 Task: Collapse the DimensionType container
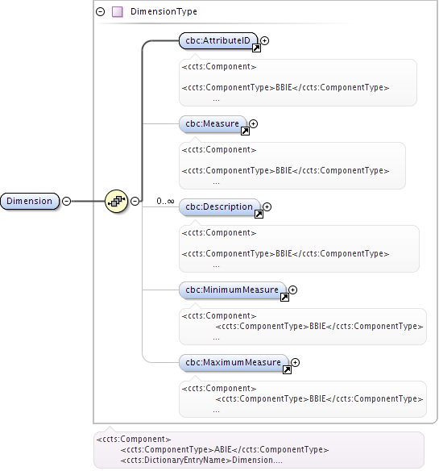(x=100, y=12)
